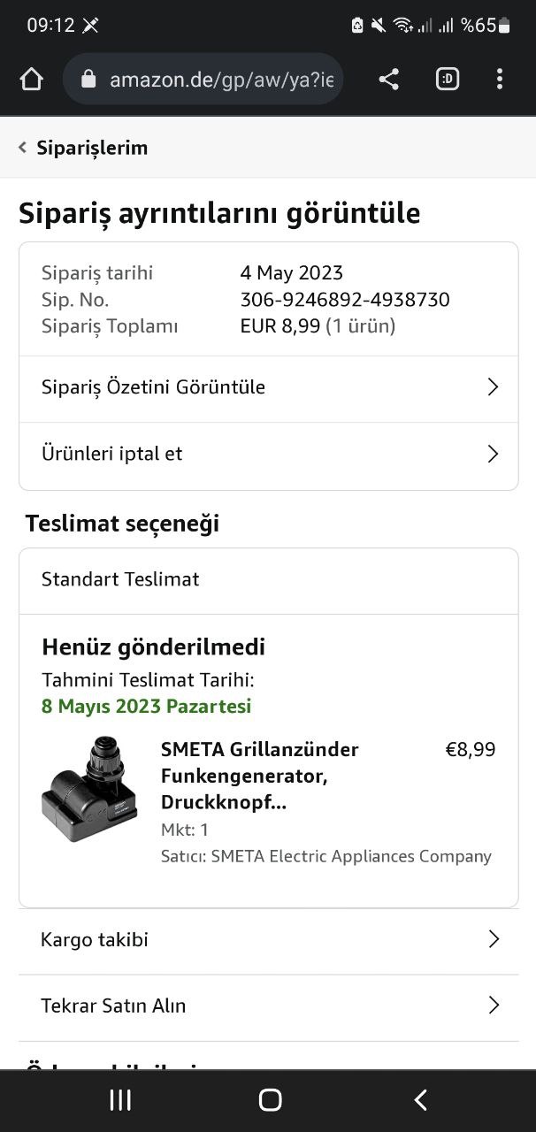This screenshot has height=1132, width=536.
Task: Open the tab switcher icon
Action: point(448,80)
